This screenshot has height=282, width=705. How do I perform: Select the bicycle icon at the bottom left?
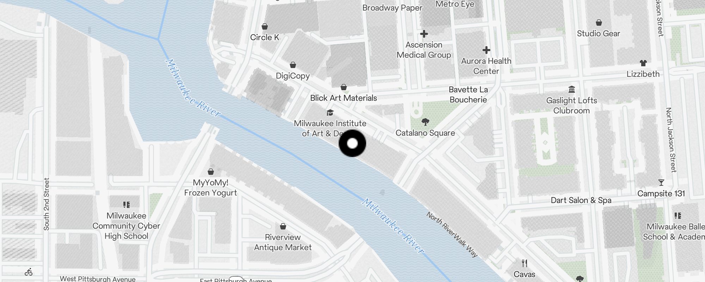[29, 272]
